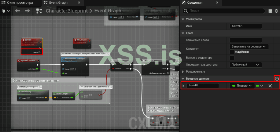Screen dimensions: 280x132
Task: Expand the LookRL parameter row
Action: (x=183, y=86)
